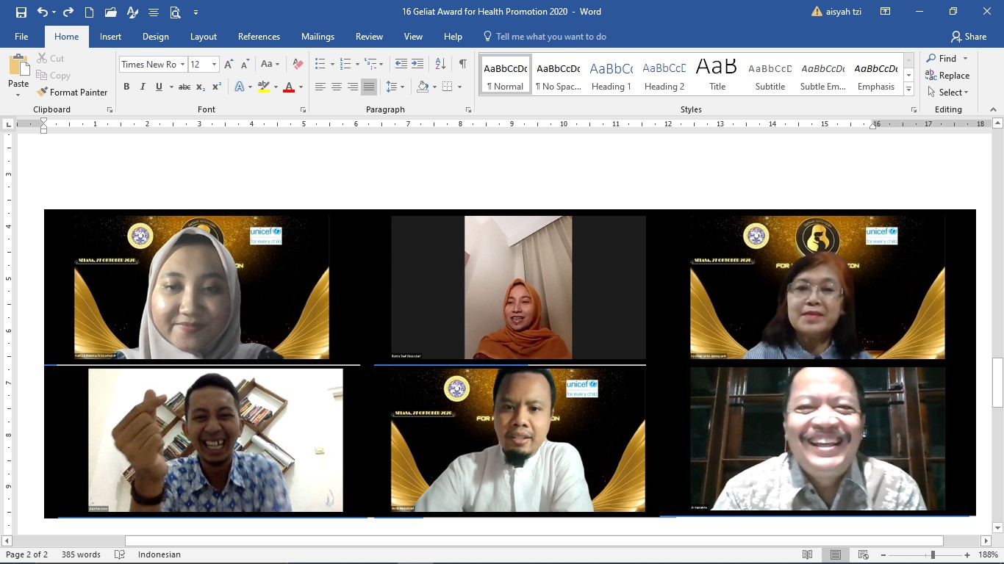Click the Superscript icon
The image size is (1004, 564).
217,87
